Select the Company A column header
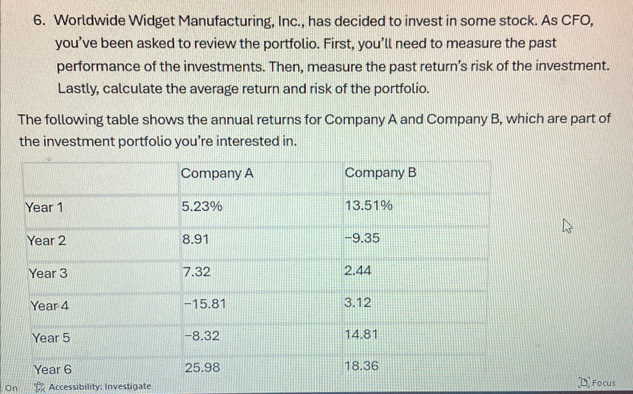Screen dimensions: 633x394 [218, 174]
